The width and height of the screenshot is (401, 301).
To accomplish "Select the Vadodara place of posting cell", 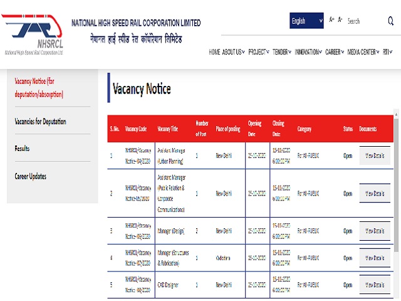I will [223, 258].
